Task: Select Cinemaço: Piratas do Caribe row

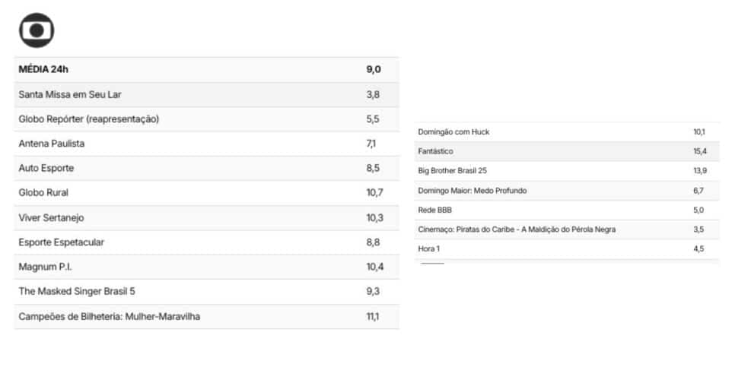Action: [x=567, y=229]
